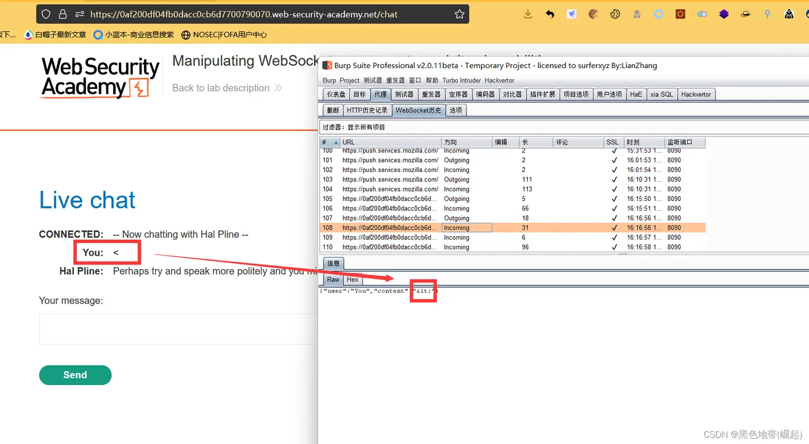Switch to the 目标 tab

tap(359, 94)
